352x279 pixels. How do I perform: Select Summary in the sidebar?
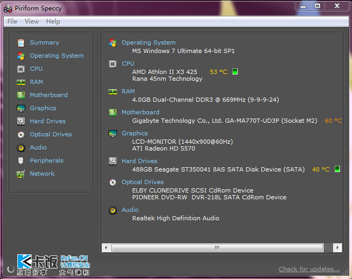(x=45, y=42)
